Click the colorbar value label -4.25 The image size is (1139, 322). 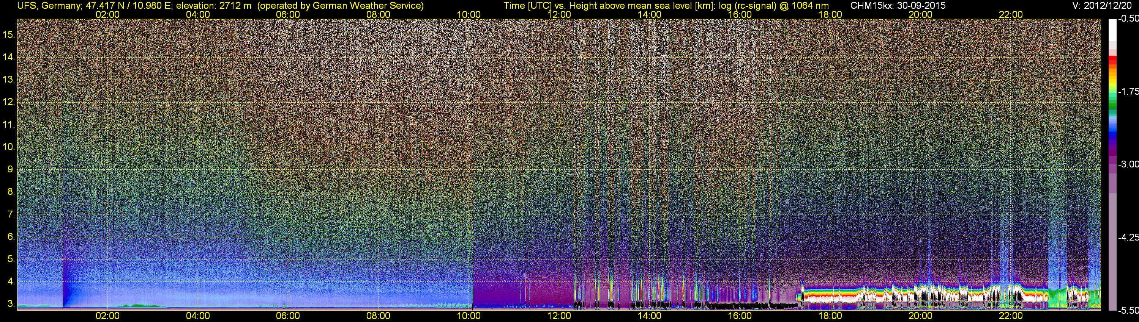pos(1128,237)
